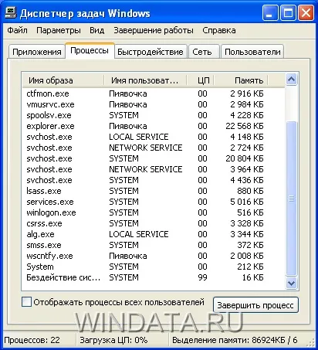The height and width of the screenshot is (350, 318).
Task: Click the 880 КБ memory value
Action: [x=250, y=191]
